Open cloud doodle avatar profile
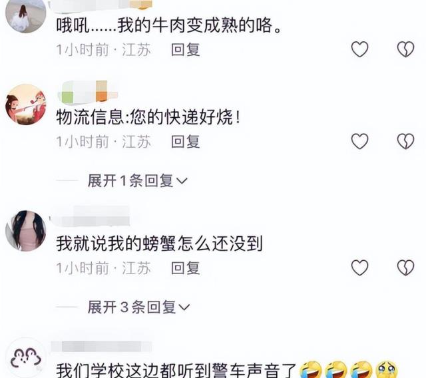The height and width of the screenshot is (378, 426). click(x=26, y=358)
